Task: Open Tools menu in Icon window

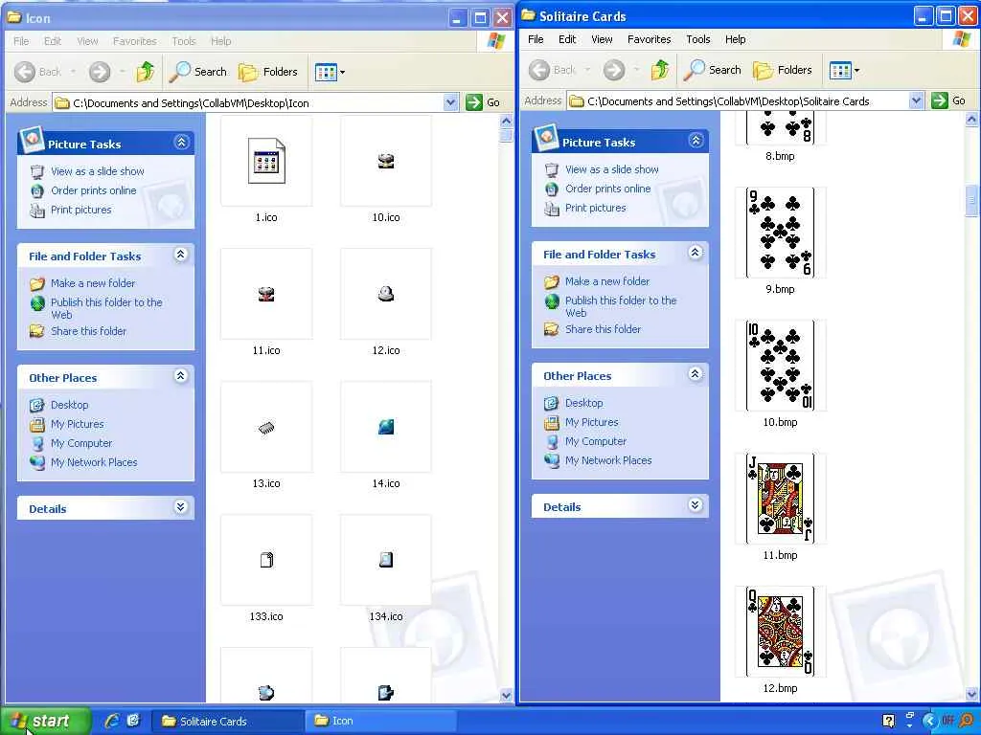Action: (183, 41)
